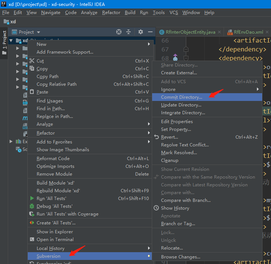The height and width of the screenshot is (264, 271).
Task: Choose Add Framework Support...
Action: tap(90, 52)
